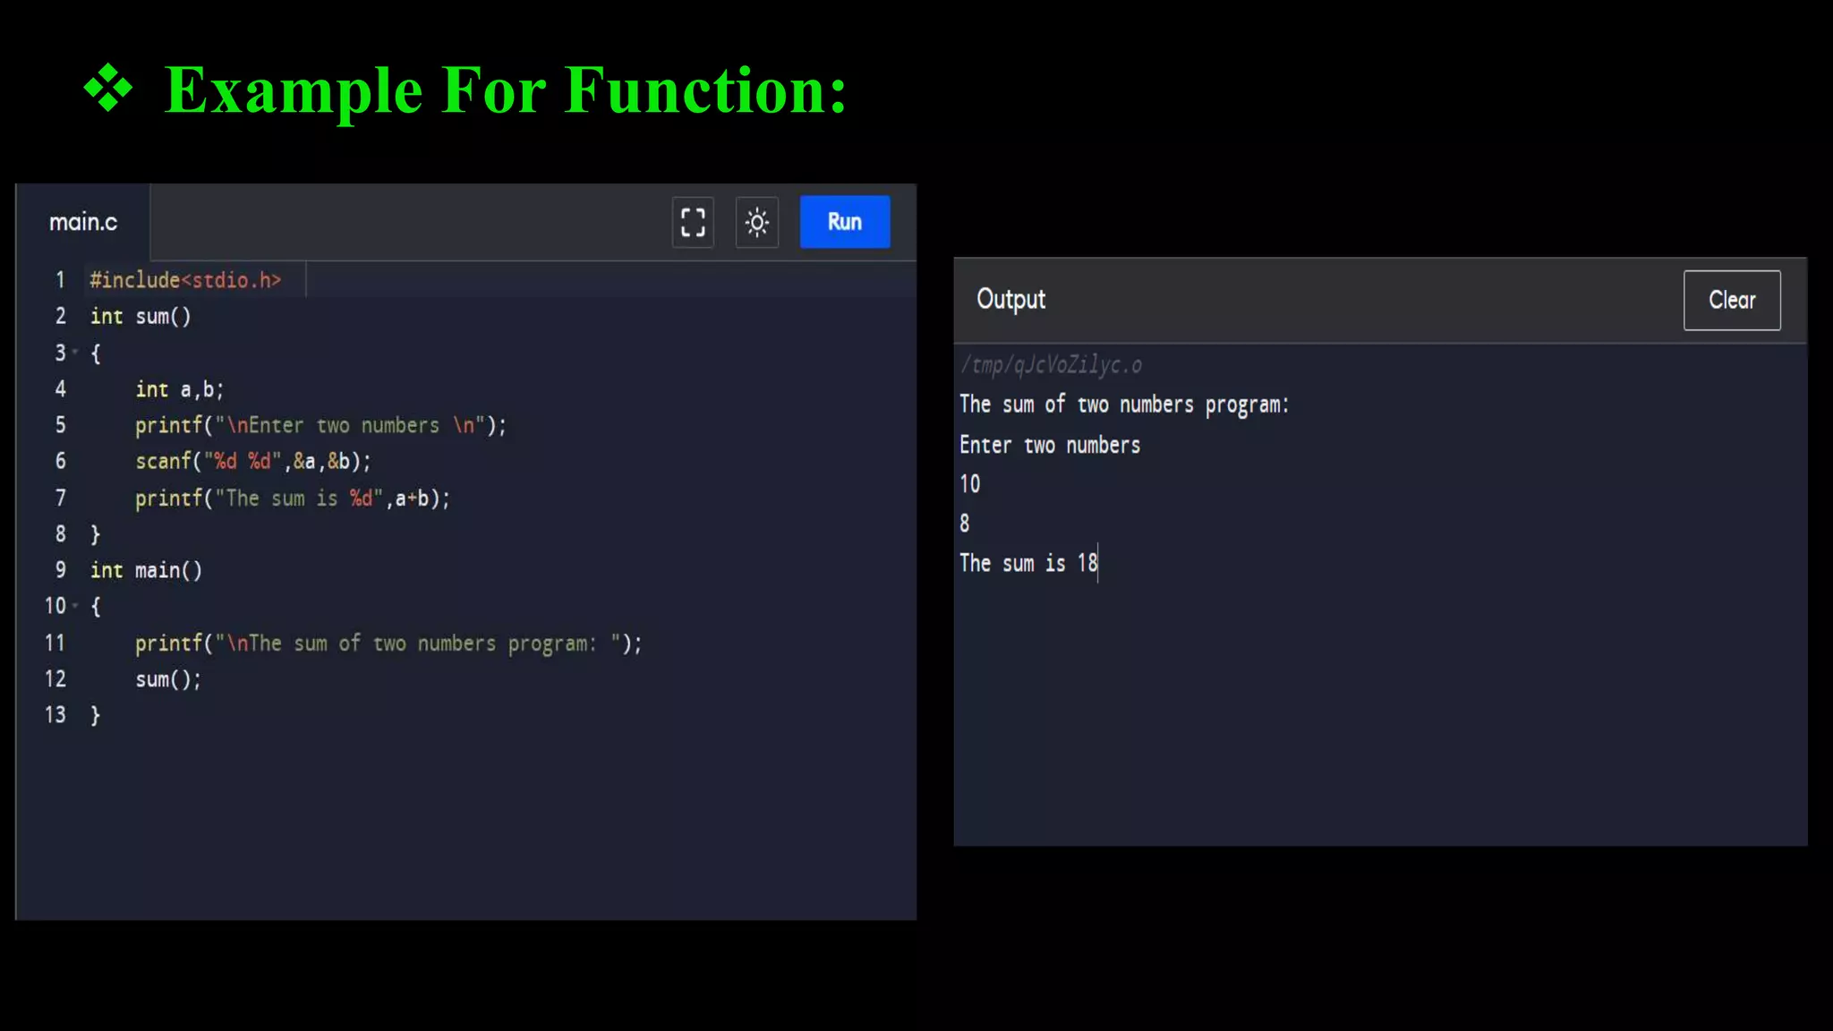Click the printf 'sum of two numbers program' line
This screenshot has width=1833, height=1031.
388,643
